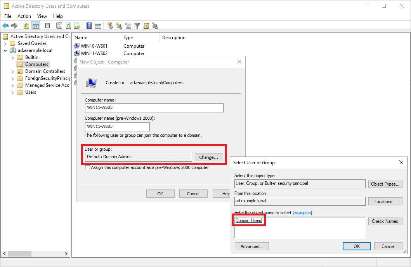Viewport: 411px width, 267px height.
Task: Close the New Object - Computer dialog
Action: point(239,62)
